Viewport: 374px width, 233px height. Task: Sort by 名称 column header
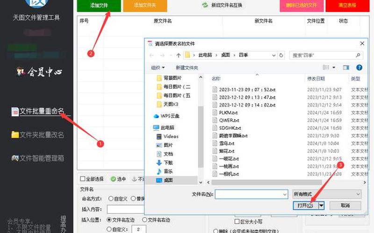point(216,79)
